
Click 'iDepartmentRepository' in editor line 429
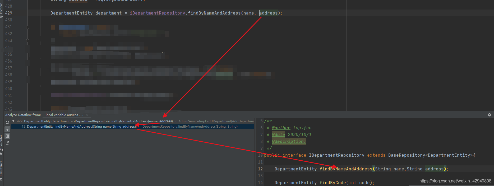tap(158, 13)
